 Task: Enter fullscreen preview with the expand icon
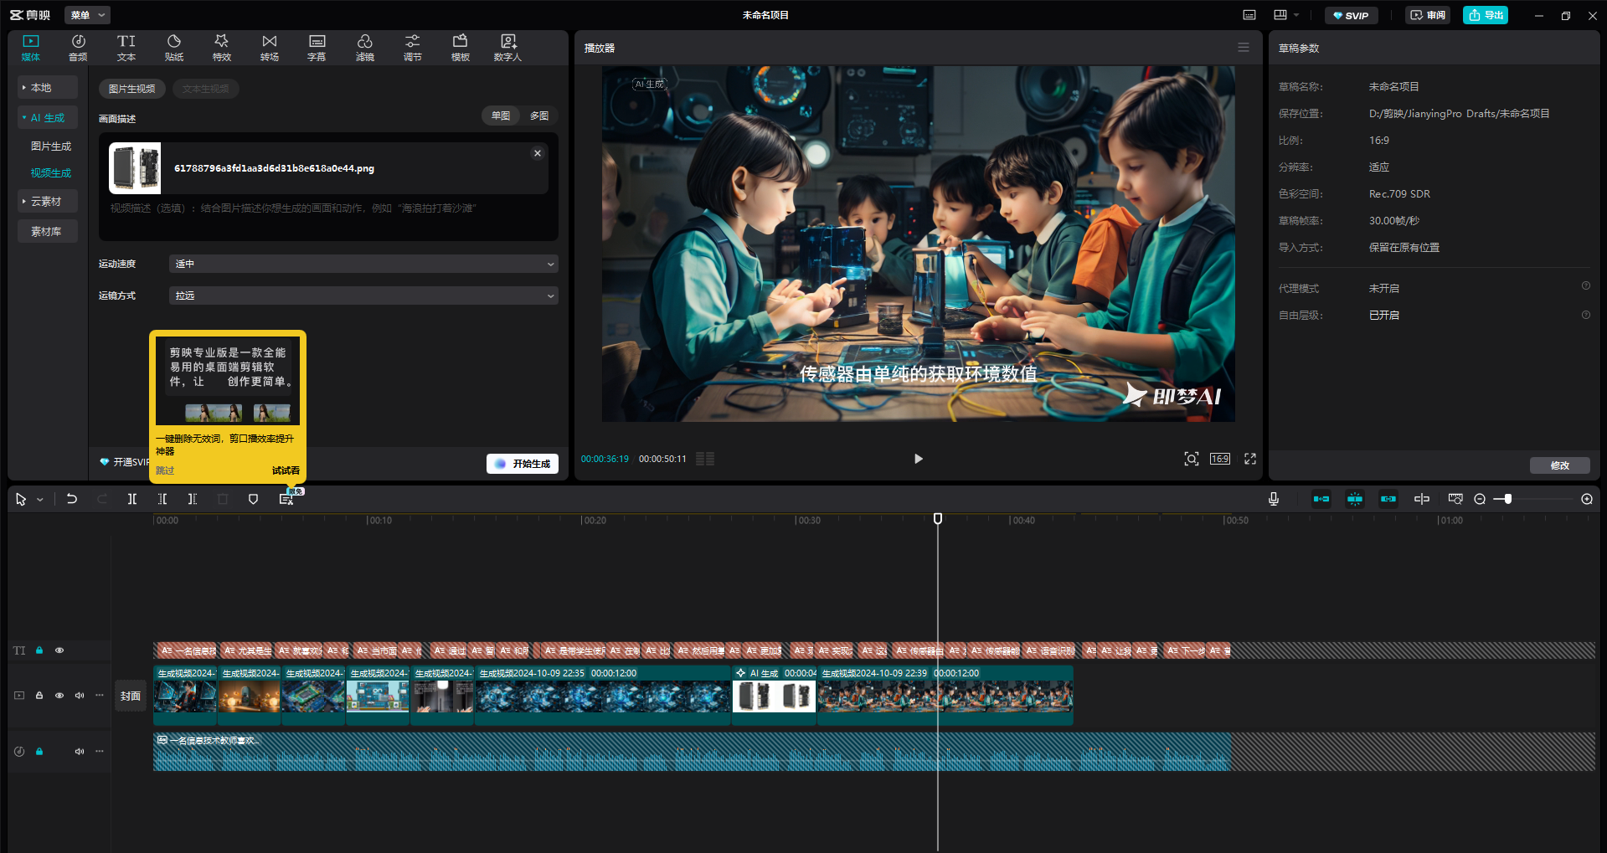[1250, 459]
